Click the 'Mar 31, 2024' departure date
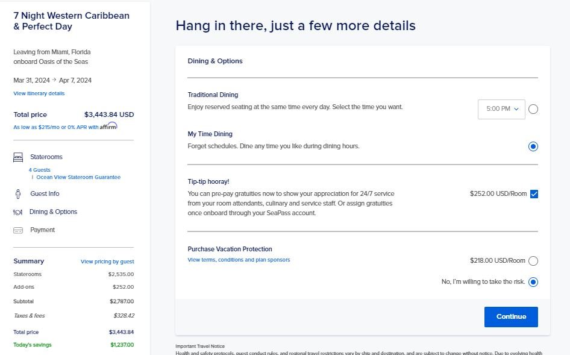The height and width of the screenshot is (355, 570). click(x=31, y=80)
